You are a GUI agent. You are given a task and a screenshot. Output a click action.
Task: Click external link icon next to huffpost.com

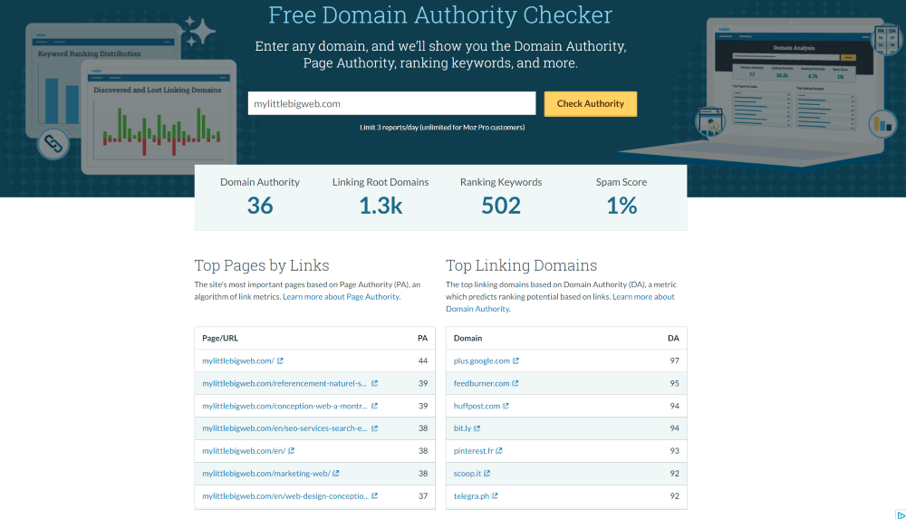click(x=506, y=406)
